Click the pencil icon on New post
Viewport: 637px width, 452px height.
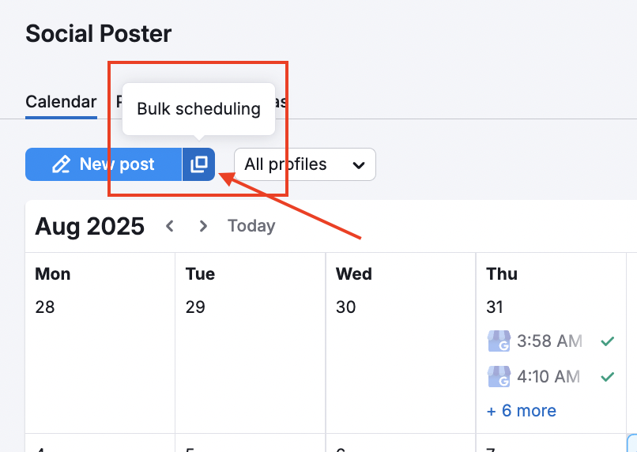tap(61, 164)
